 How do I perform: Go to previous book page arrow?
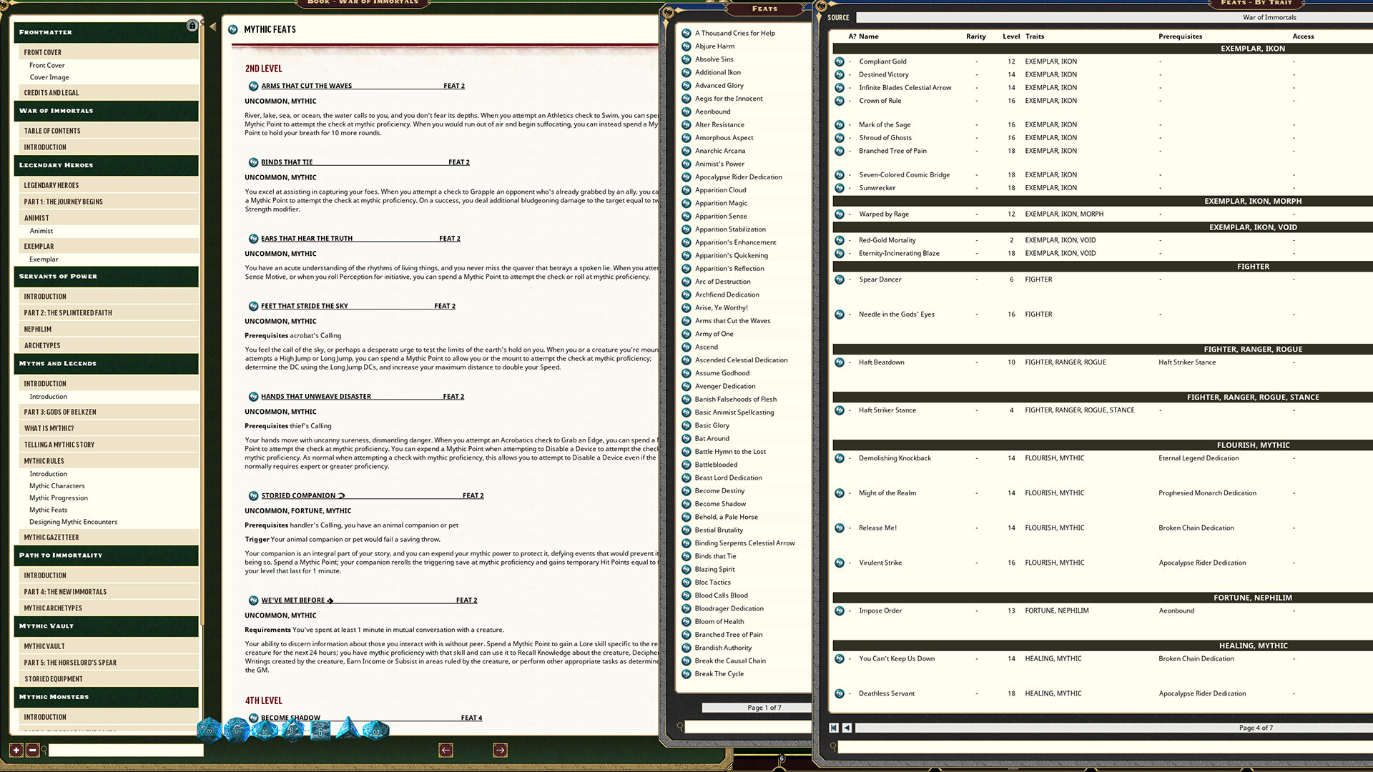pyautogui.click(x=446, y=750)
